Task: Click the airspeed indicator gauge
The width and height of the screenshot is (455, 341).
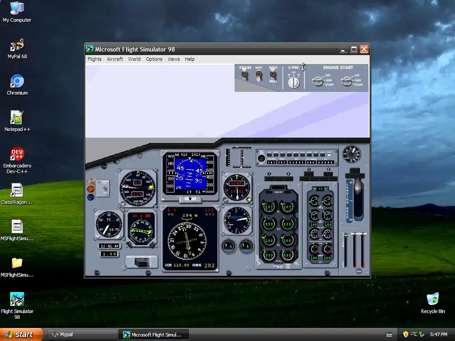Action: (x=138, y=188)
